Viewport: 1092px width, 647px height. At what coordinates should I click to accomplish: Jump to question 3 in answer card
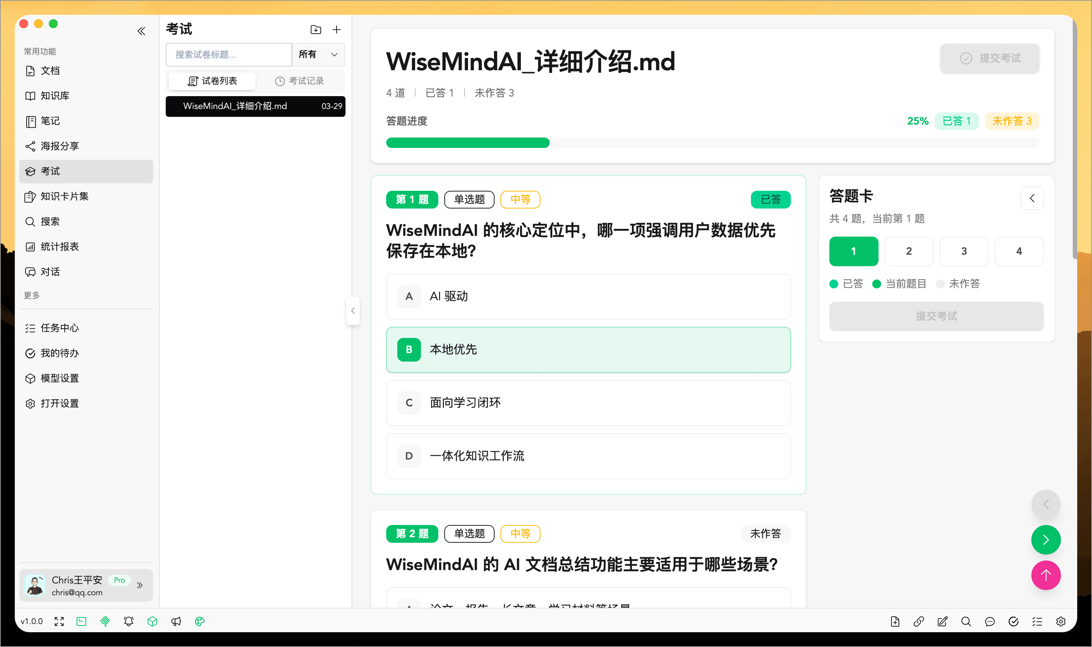964,251
